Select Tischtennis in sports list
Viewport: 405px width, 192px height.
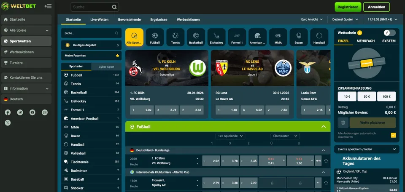tap(91, 162)
